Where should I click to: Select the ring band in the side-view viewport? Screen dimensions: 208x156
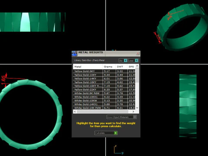click(188, 106)
